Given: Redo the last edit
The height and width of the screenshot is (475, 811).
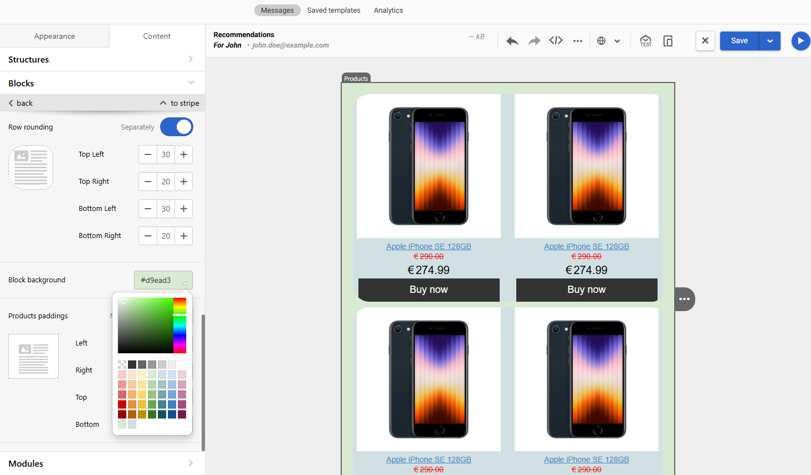Looking at the screenshot, I should 534,41.
